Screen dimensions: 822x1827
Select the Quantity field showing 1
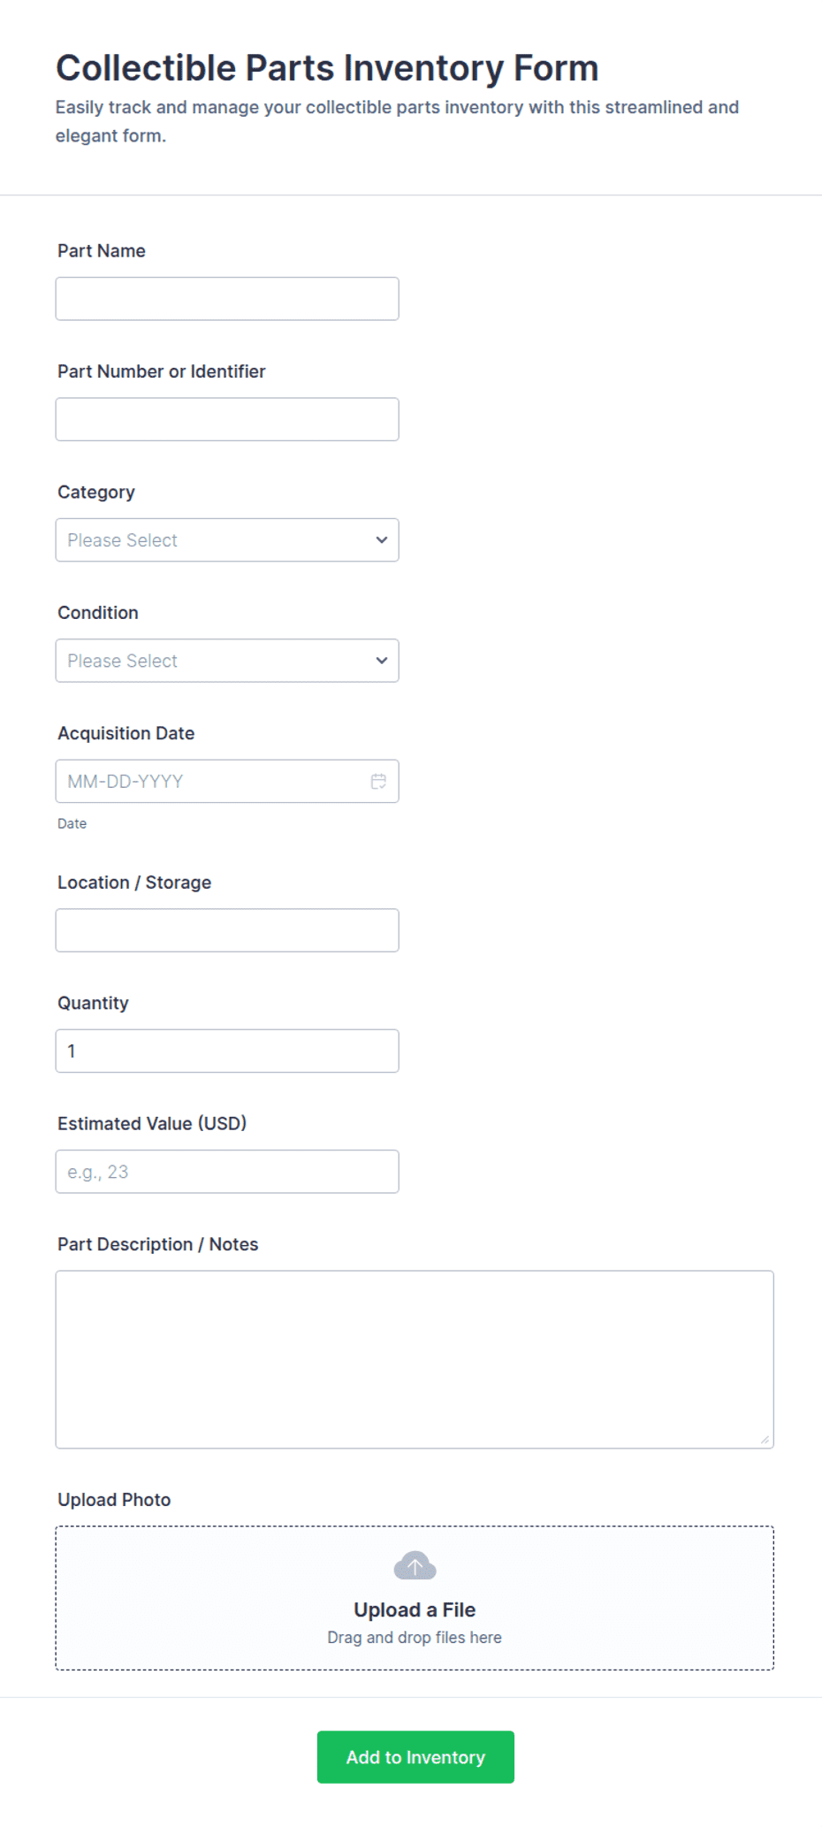(227, 1051)
